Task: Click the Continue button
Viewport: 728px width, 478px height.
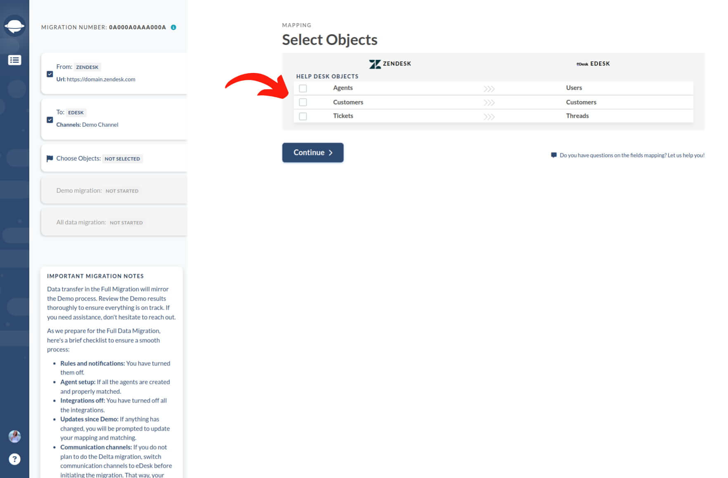Action: (x=313, y=153)
